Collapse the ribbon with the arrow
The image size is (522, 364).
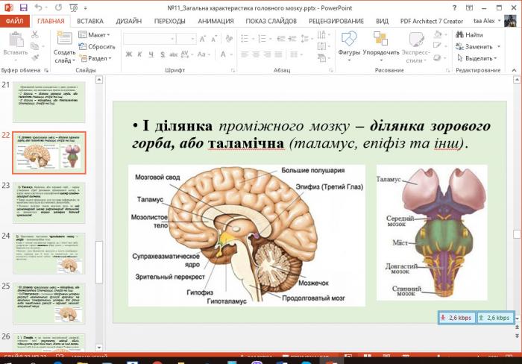(x=515, y=70)
